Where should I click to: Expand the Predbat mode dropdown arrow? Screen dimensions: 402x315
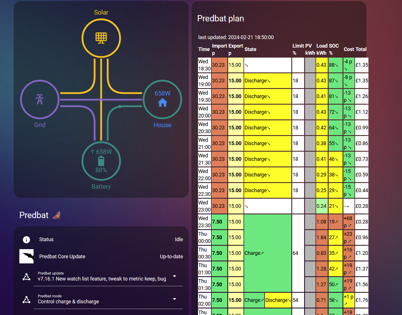click(x=174, y=299)
